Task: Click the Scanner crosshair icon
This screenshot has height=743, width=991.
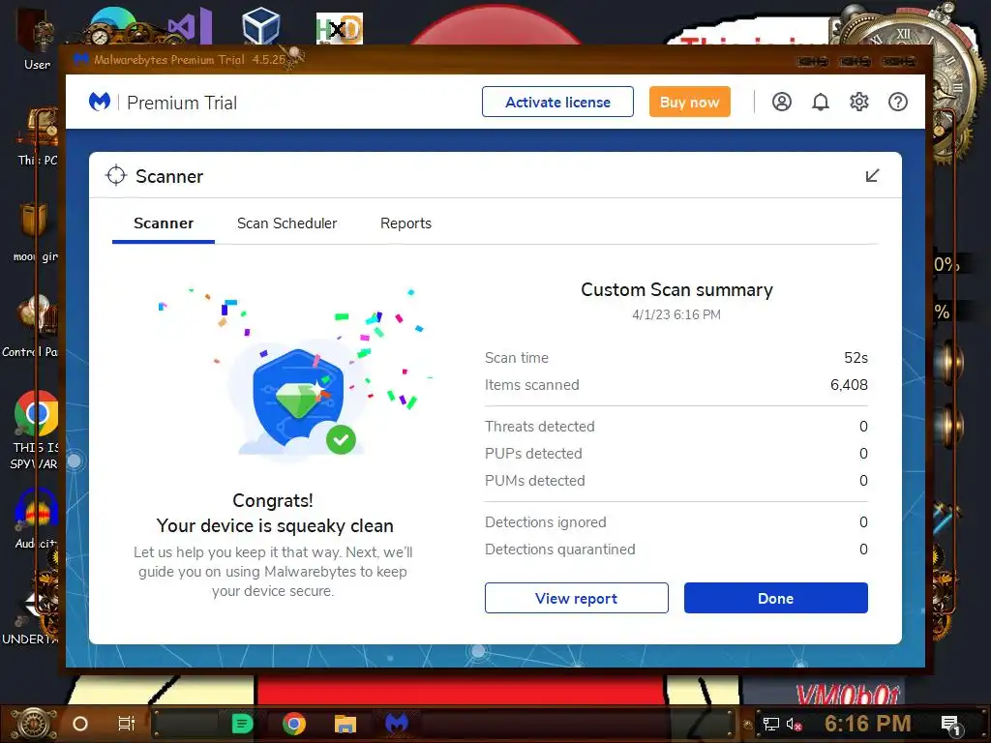Action: [116, 176]
